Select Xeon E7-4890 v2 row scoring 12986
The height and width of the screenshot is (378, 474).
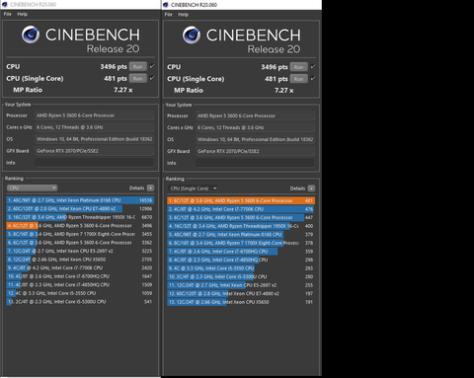(x=80, y=208)
